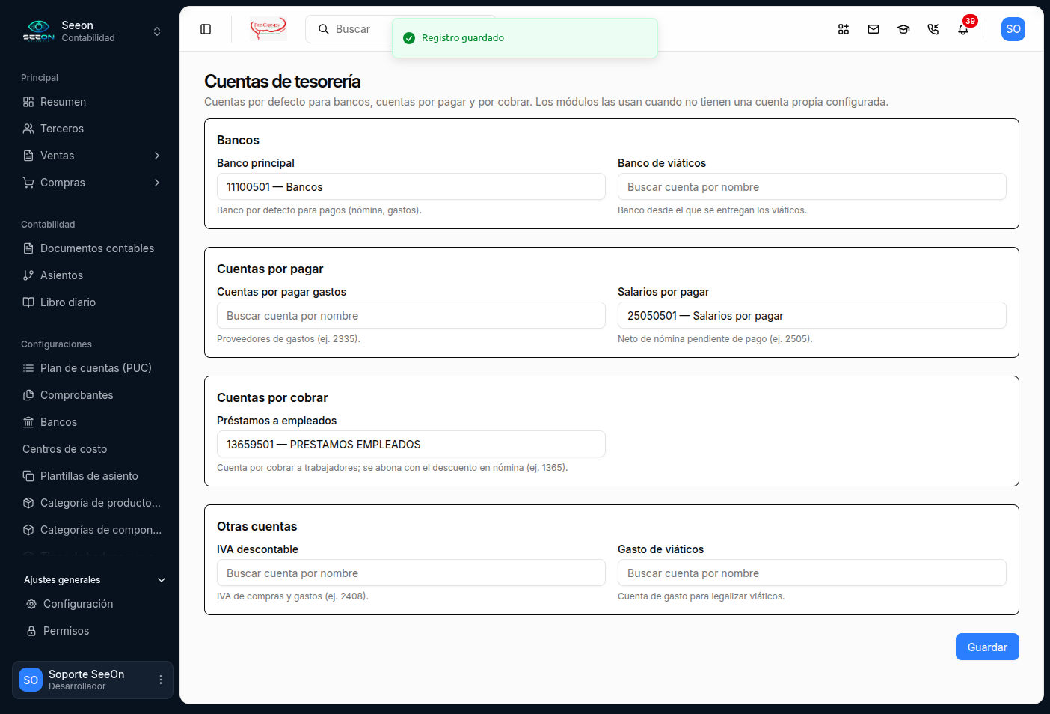Open the mail envelope icon
This screenshot has width=1050, height=714.
(874, 29)
